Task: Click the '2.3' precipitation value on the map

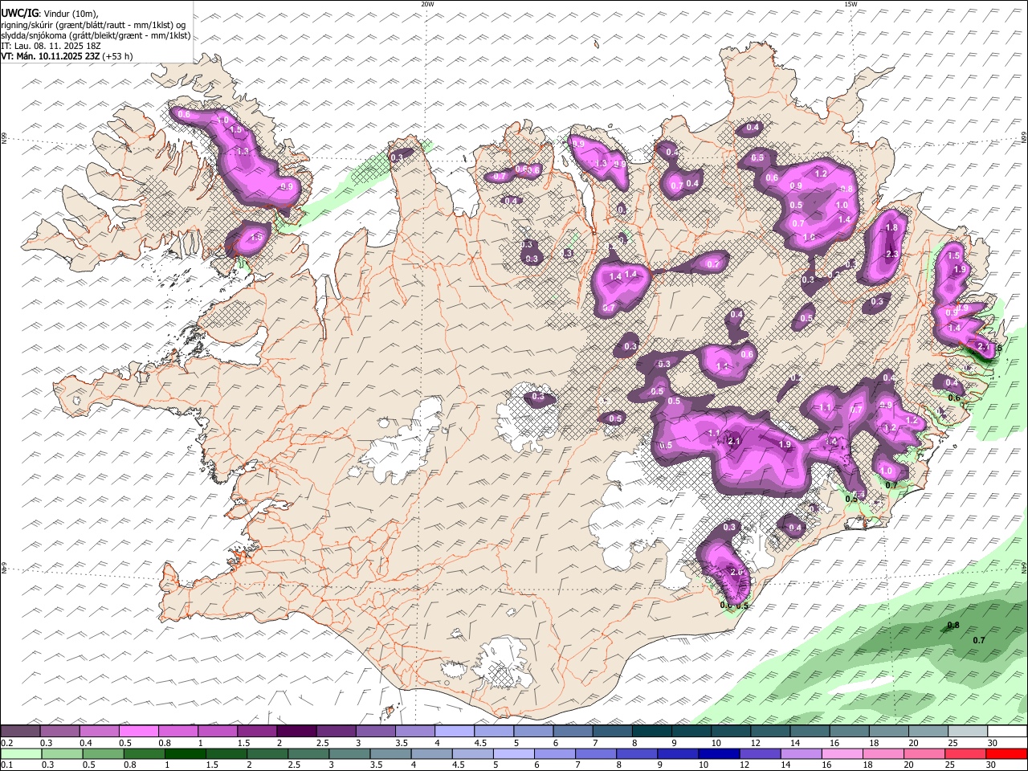Action: pyautogui.click(x=891, y=255)
